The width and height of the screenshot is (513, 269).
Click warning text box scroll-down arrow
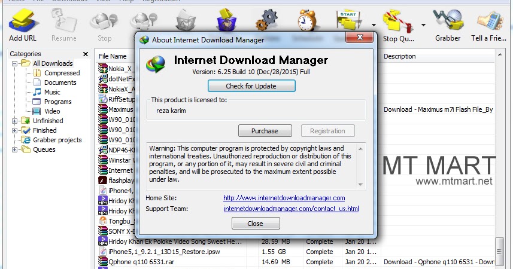pyautogui.click(x=360, y=184)
